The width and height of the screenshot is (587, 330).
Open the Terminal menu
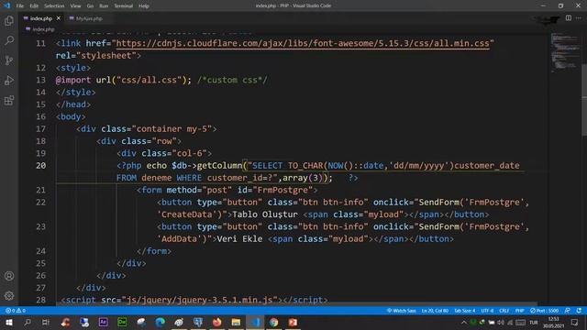(124, 6)
